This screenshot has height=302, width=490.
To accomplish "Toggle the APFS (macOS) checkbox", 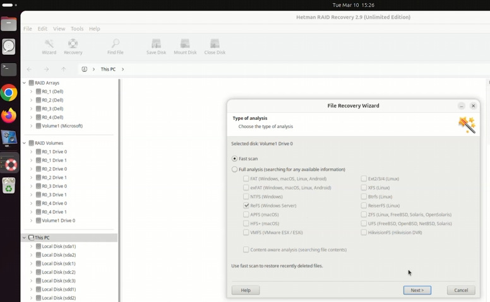I will click(246, 214).
